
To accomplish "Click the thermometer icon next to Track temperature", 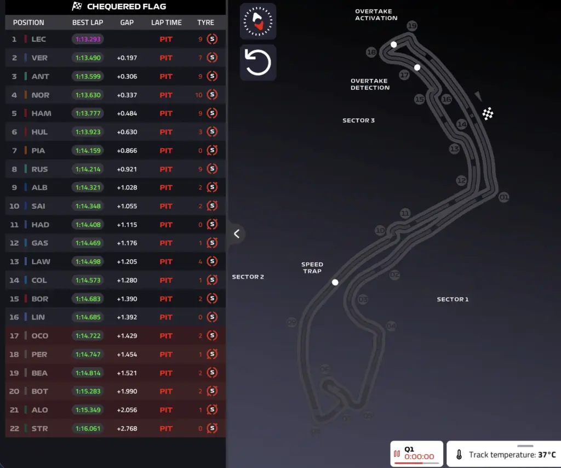I will coord(459,454).
